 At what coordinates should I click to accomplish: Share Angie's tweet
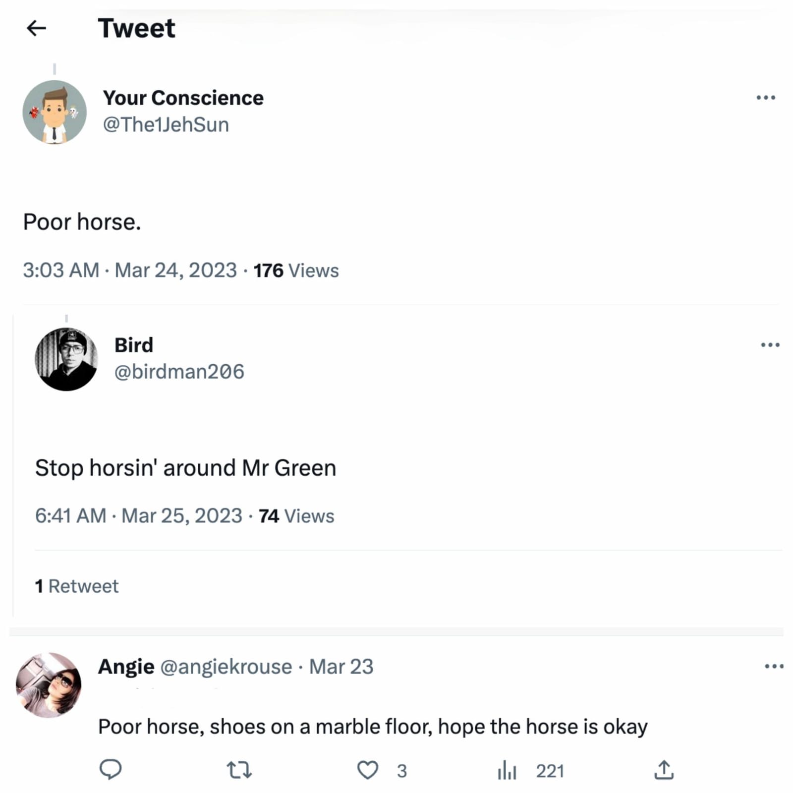pyautogui.click(x=665, y=770)
